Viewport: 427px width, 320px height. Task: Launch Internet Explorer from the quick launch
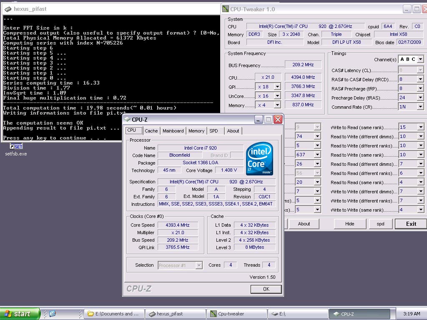pyautogui.click(x=53, y=314)
